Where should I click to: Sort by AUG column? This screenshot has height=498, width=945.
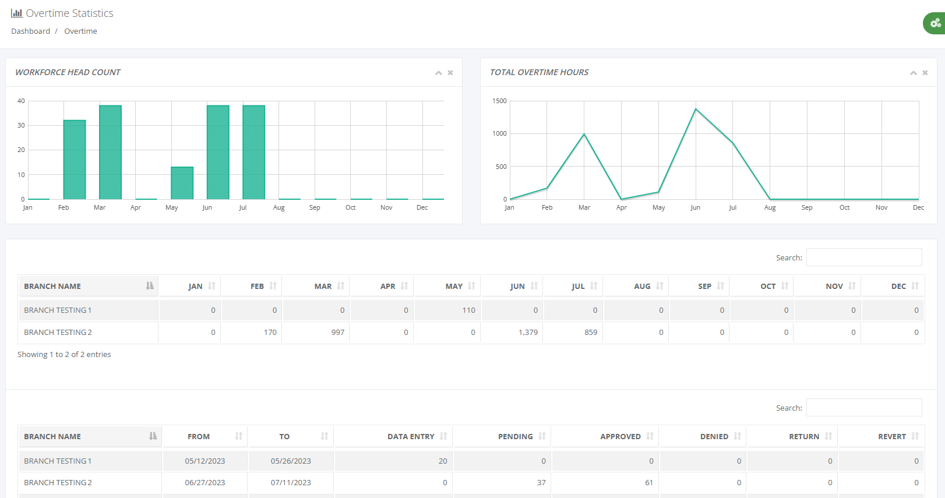pos(636,286)
